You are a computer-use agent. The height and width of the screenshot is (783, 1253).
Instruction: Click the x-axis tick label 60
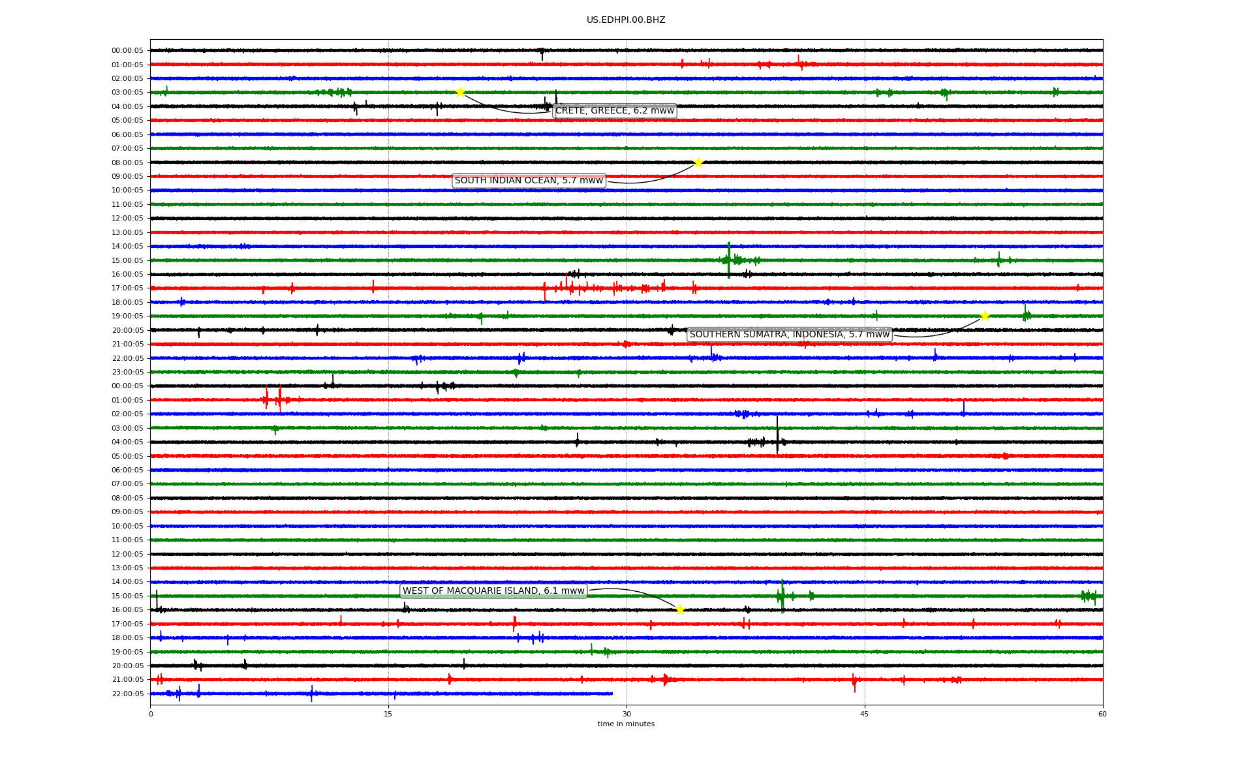tap(1102, 714)
